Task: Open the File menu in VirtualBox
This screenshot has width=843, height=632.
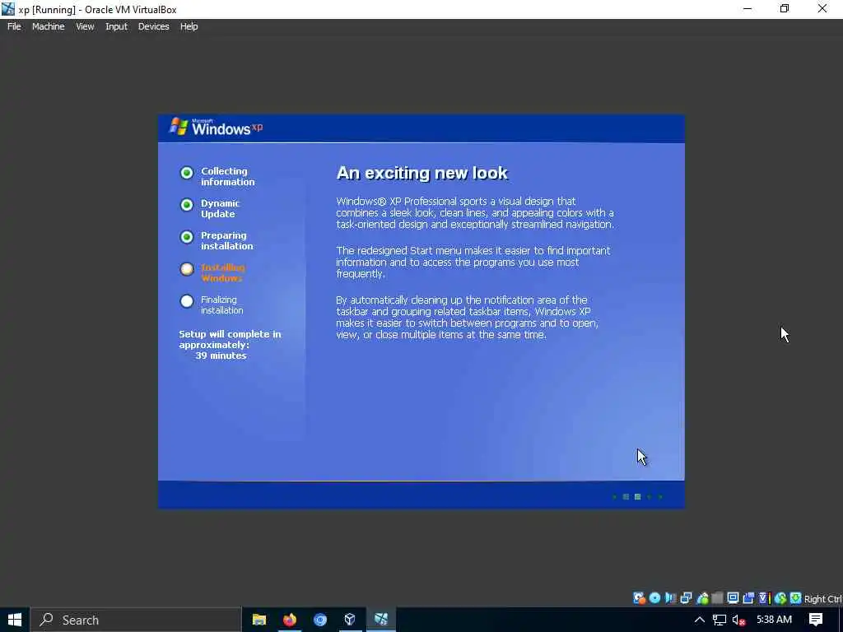Action: (x=14, y=26)
